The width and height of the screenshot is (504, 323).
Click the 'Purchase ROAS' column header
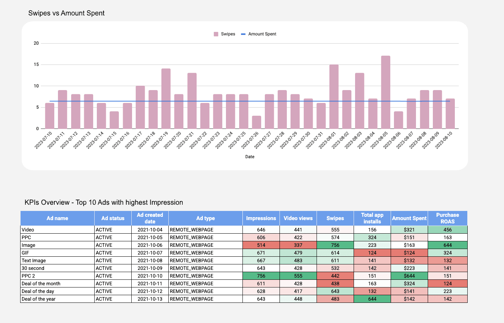tap(448, 218)
